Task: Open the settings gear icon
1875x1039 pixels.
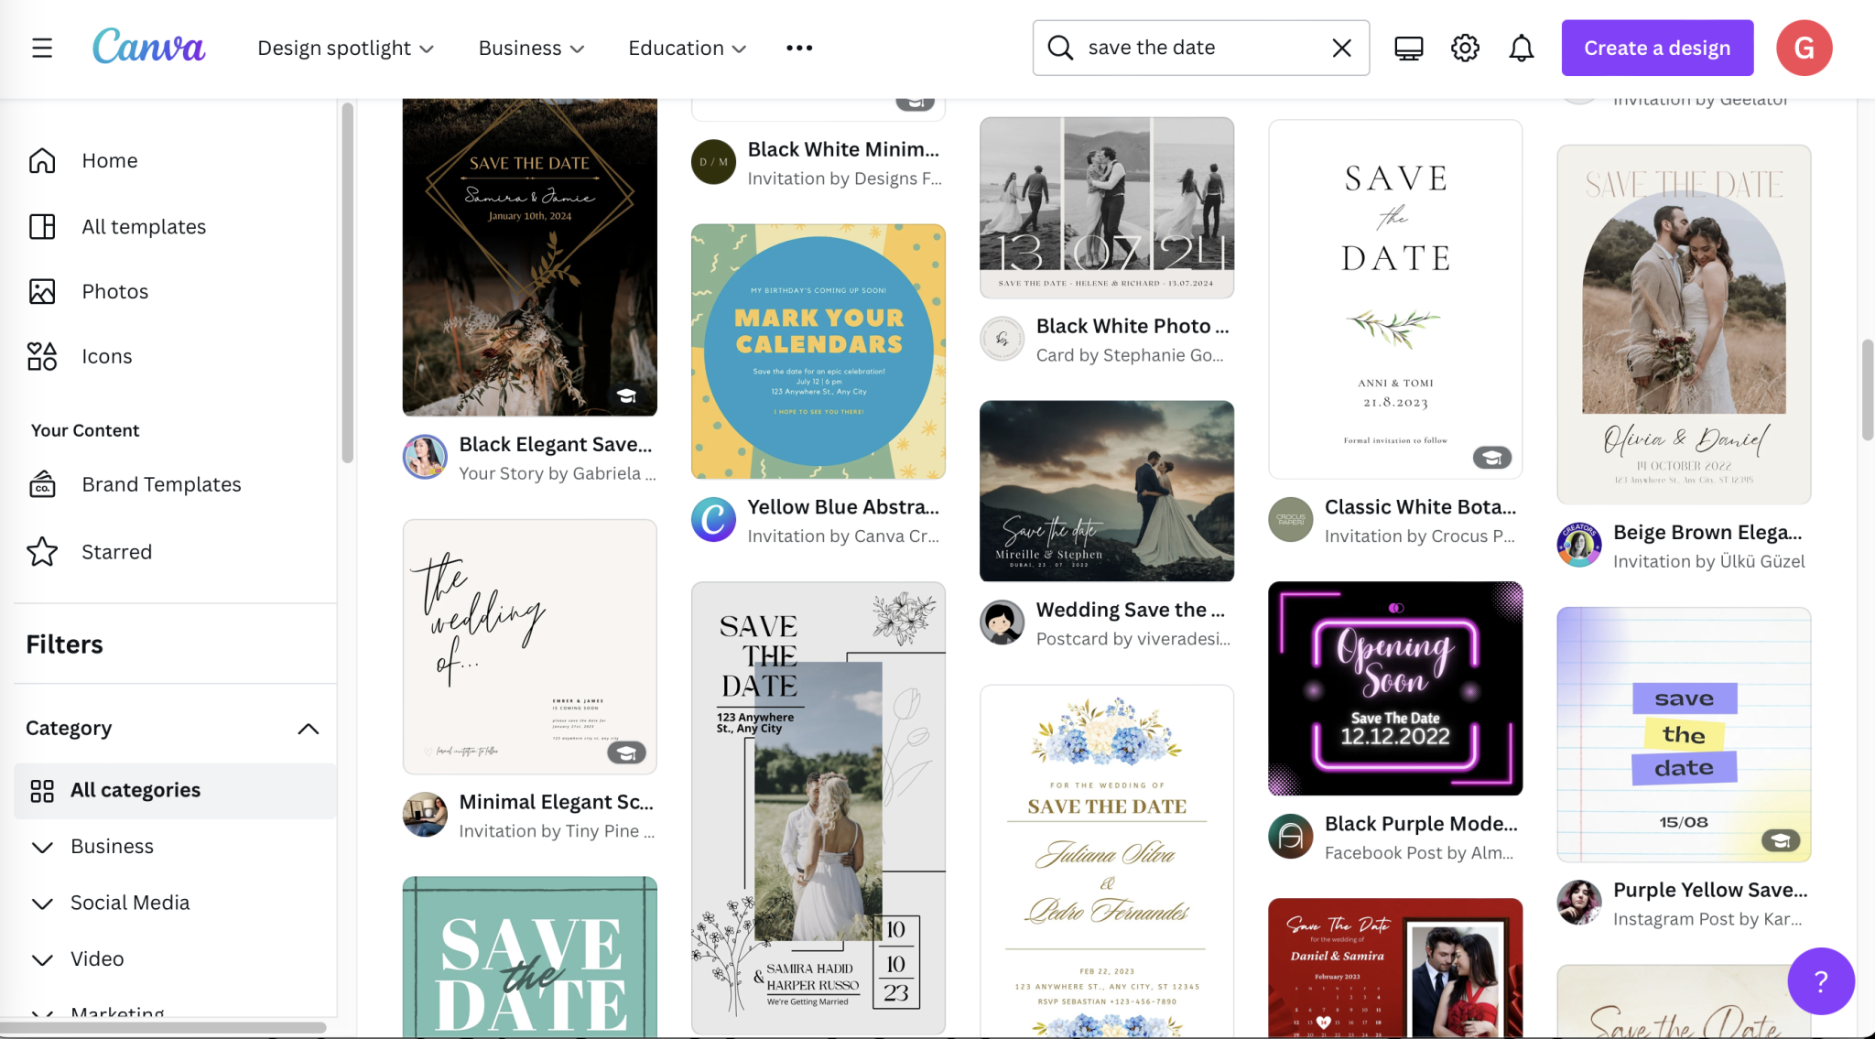Action: pos(1465,48)
